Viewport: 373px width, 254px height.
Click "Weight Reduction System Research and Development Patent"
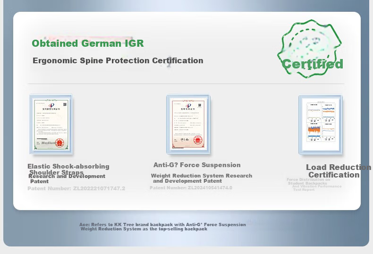pyautogui.click(x=202, y=178)
